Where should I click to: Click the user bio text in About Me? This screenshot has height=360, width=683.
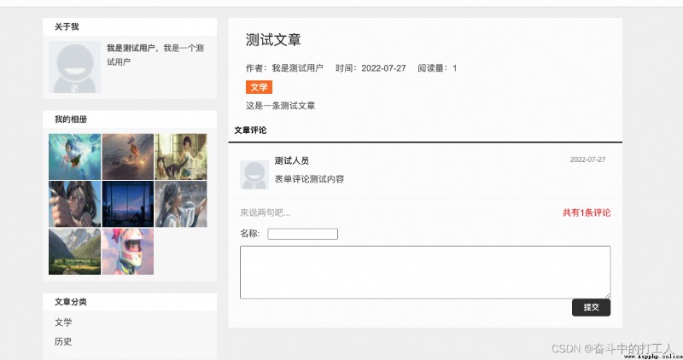pyautogui.click(x=155, y=55)
